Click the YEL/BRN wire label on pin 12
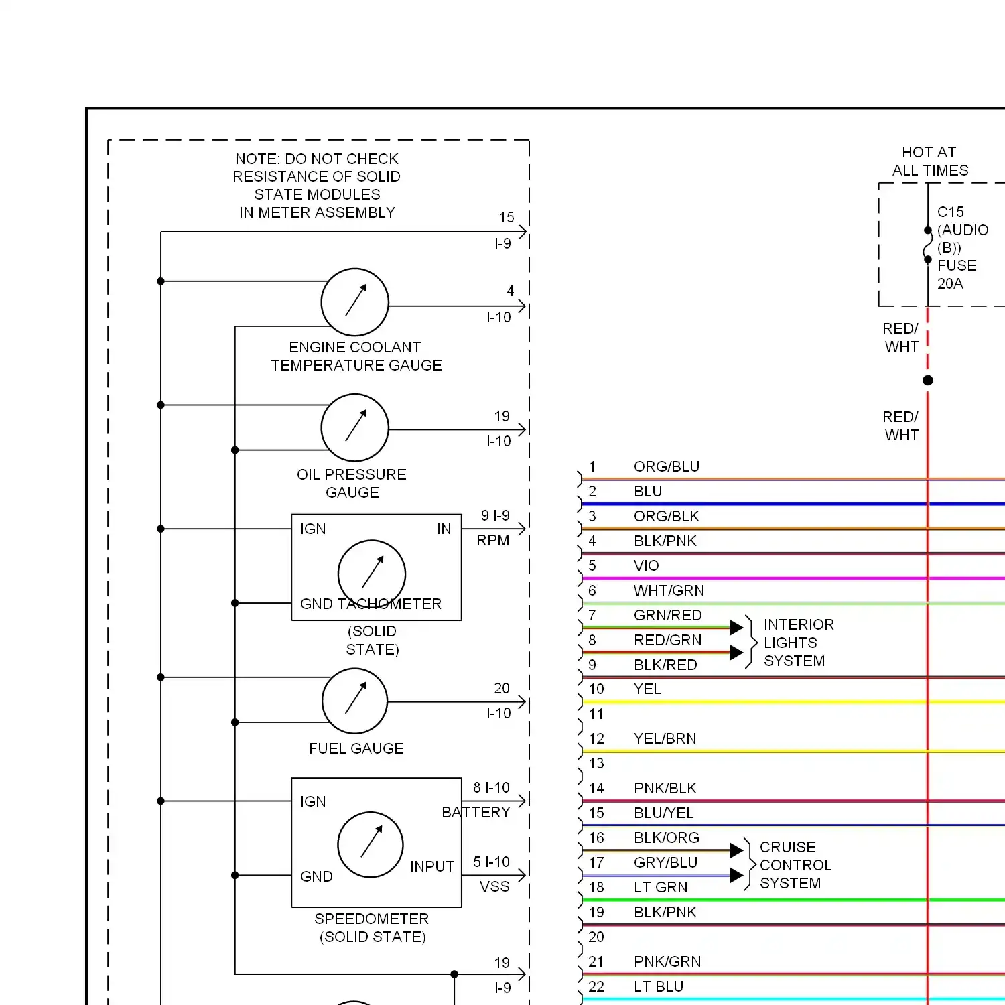The height and width of the screenshot is (1005, 1005). click(x=665, y=738)
